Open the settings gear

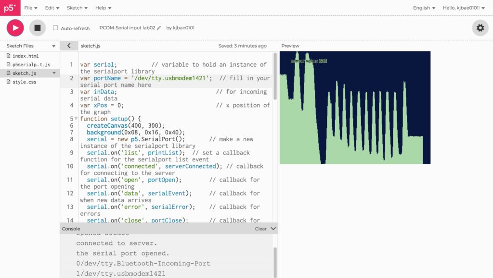tap(480, 28)
